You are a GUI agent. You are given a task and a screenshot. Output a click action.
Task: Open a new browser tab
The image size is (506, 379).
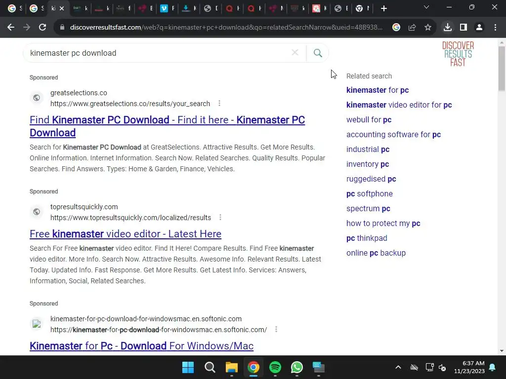(x=383, y=9)
